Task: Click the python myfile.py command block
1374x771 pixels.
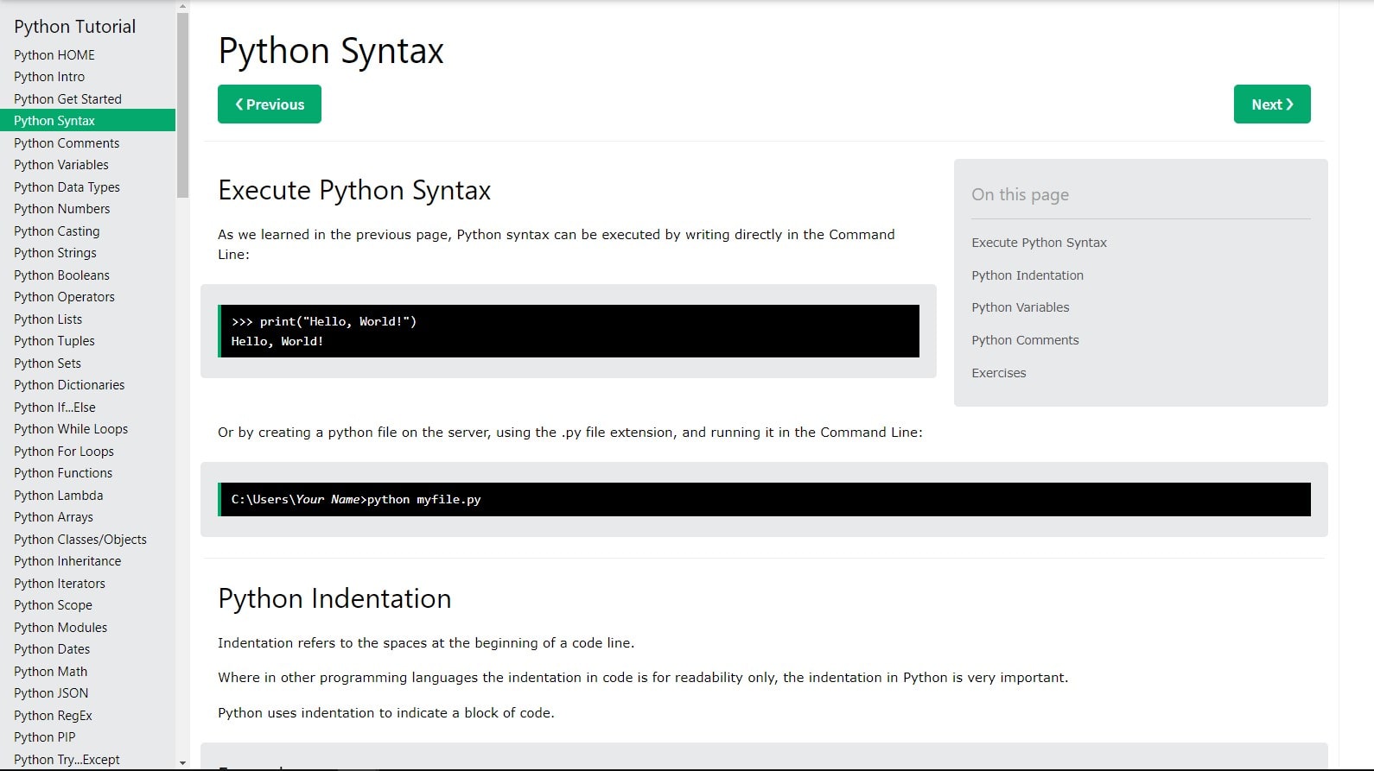Action: 765,500
